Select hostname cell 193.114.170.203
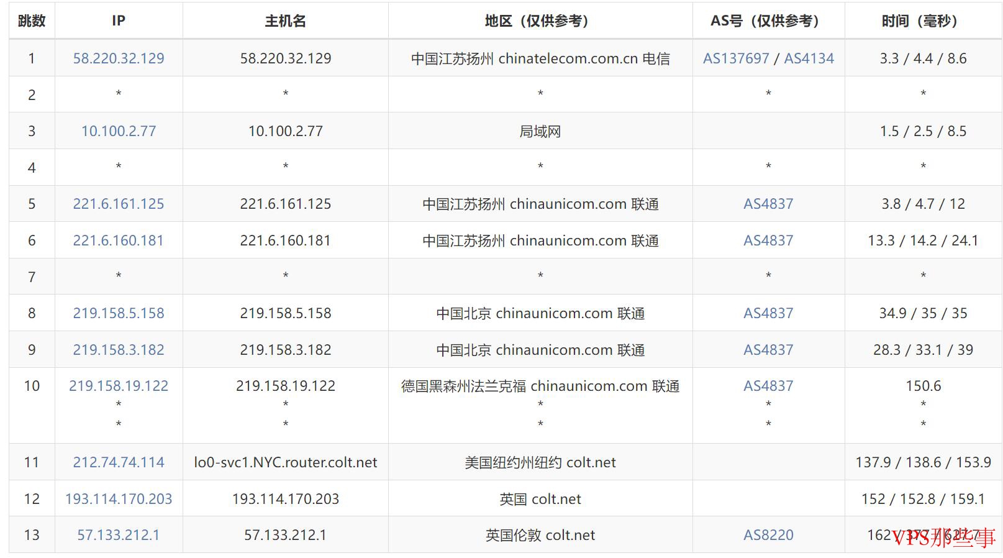Viewport: 1003px width, 558px height. [286, 499]
